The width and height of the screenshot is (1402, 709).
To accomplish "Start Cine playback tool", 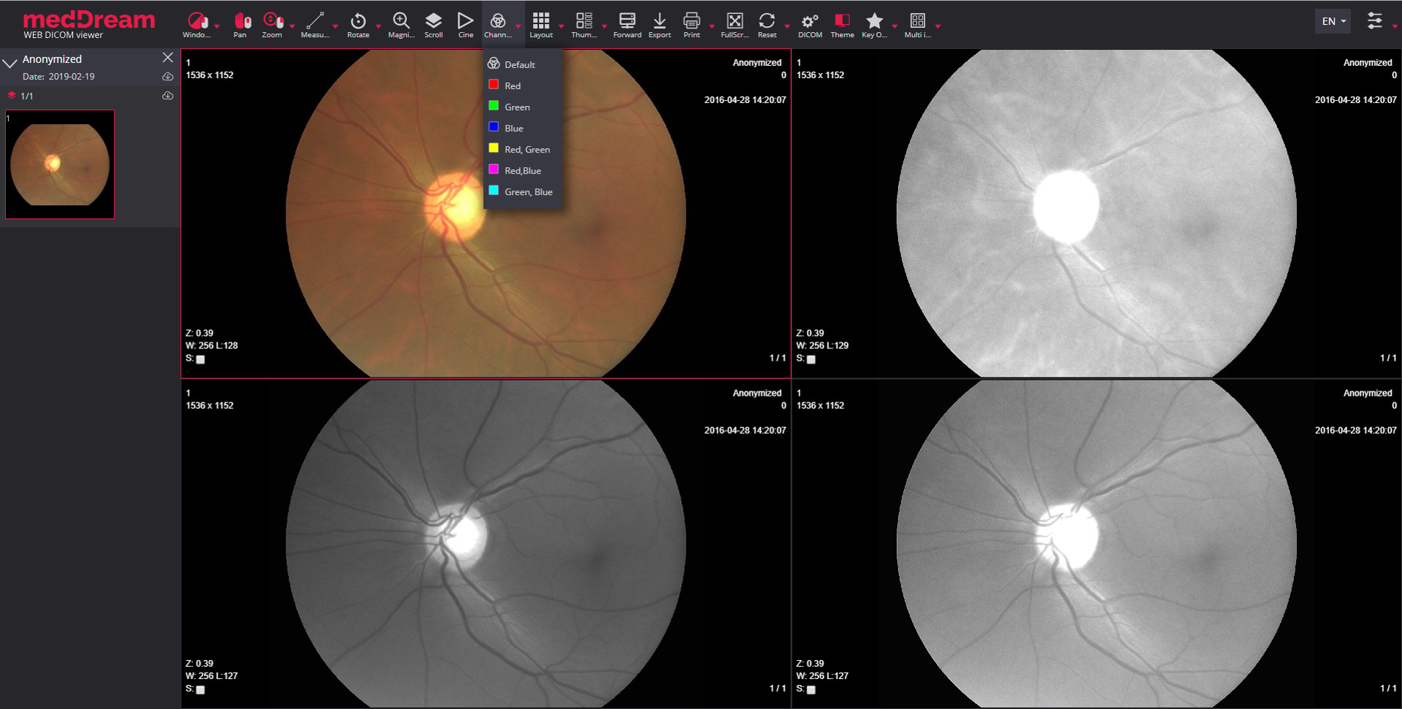I will (465, 24).
